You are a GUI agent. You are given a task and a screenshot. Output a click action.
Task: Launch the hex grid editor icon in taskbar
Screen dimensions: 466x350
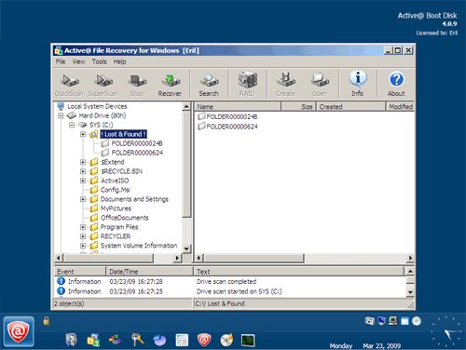pos(182,340)
